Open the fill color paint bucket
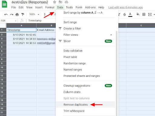This screenshot has height=116, width=155. (138, 14)
